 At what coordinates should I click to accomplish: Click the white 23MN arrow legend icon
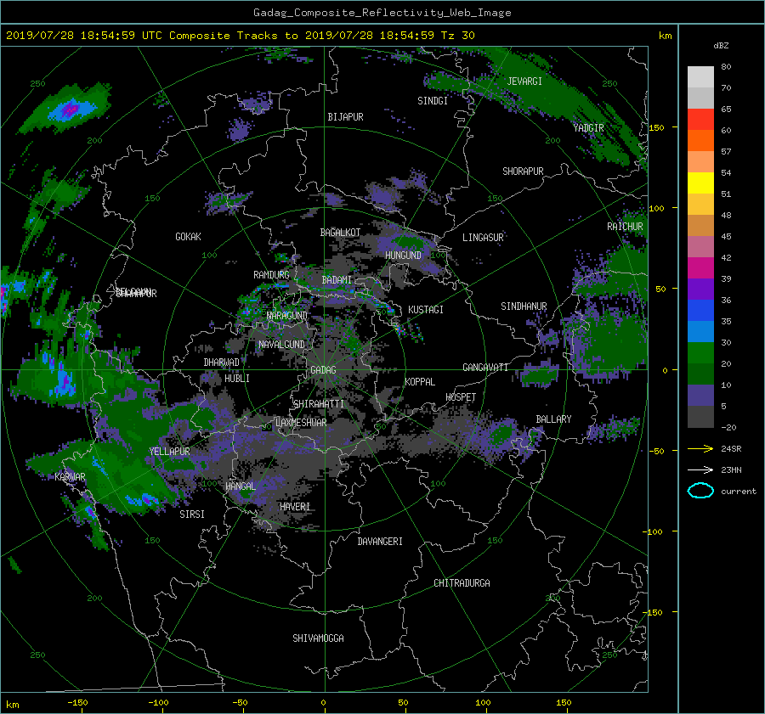pyautogui.click(x=700, y=469)
